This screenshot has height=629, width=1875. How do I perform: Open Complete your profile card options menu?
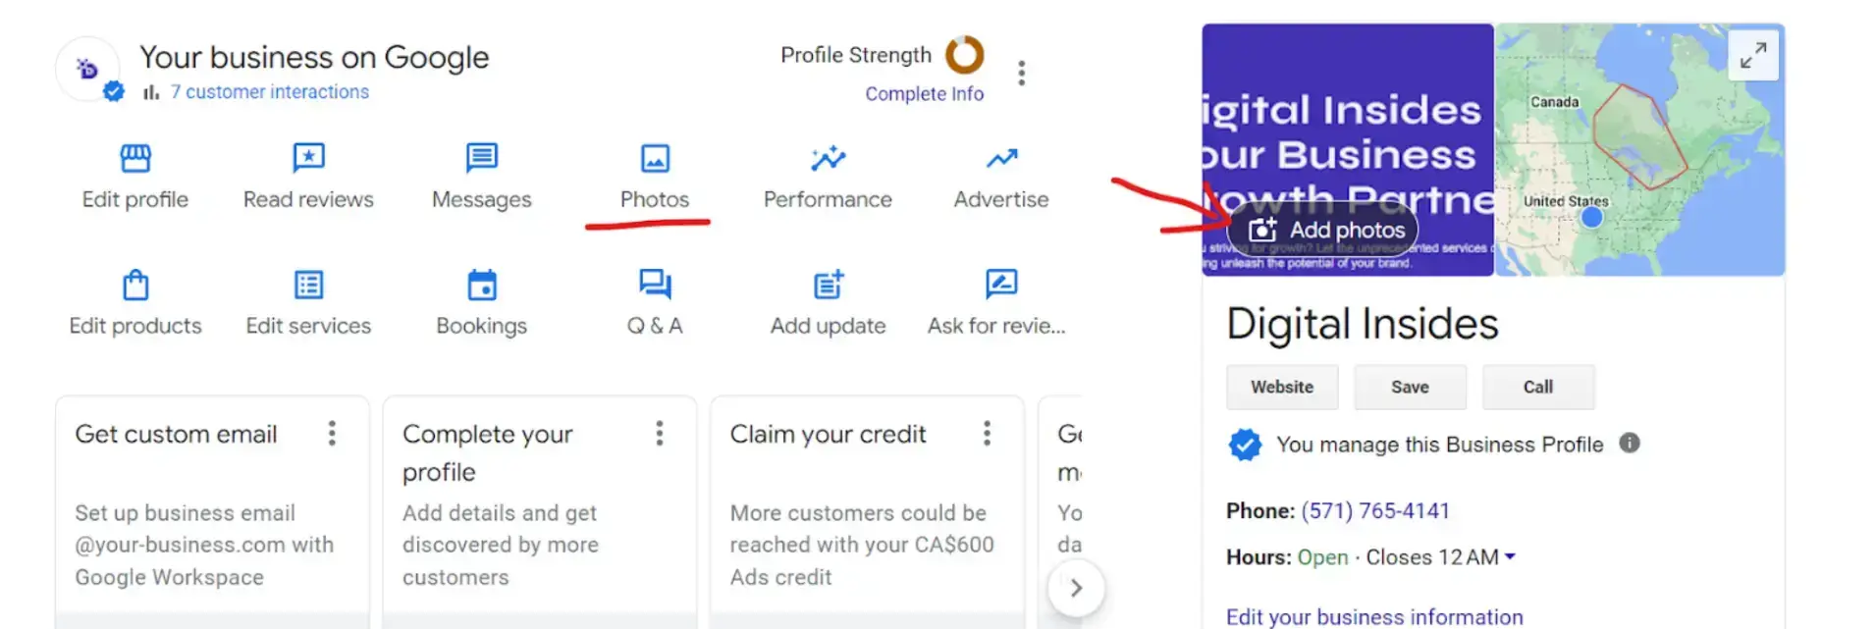coord(660,434)
